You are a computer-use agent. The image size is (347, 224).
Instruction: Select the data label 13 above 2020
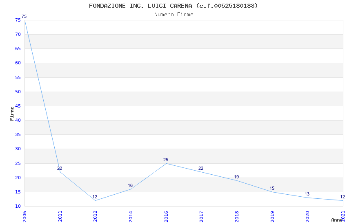click(x=307, y=194)
